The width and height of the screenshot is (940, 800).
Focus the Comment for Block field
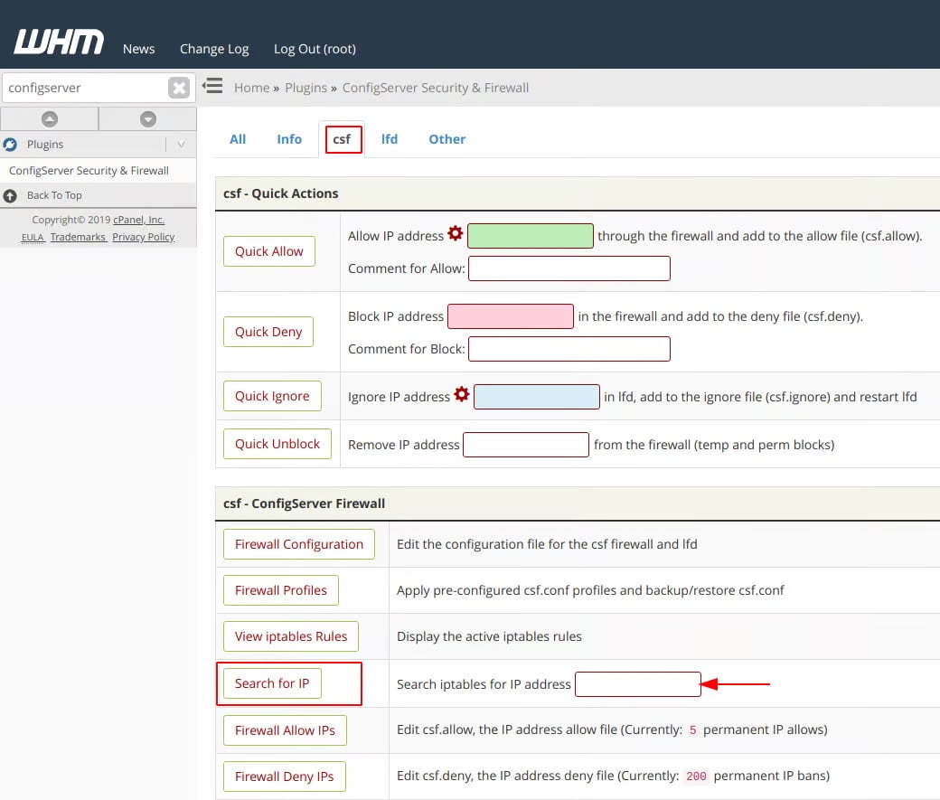click(569, 348)
